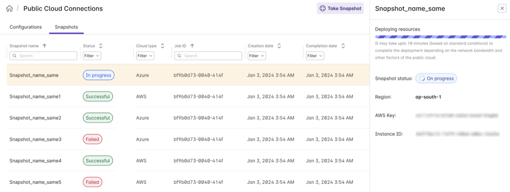
Task: Click Creation date of Snapshot_name_same4 row
Action: click(271, 161)
